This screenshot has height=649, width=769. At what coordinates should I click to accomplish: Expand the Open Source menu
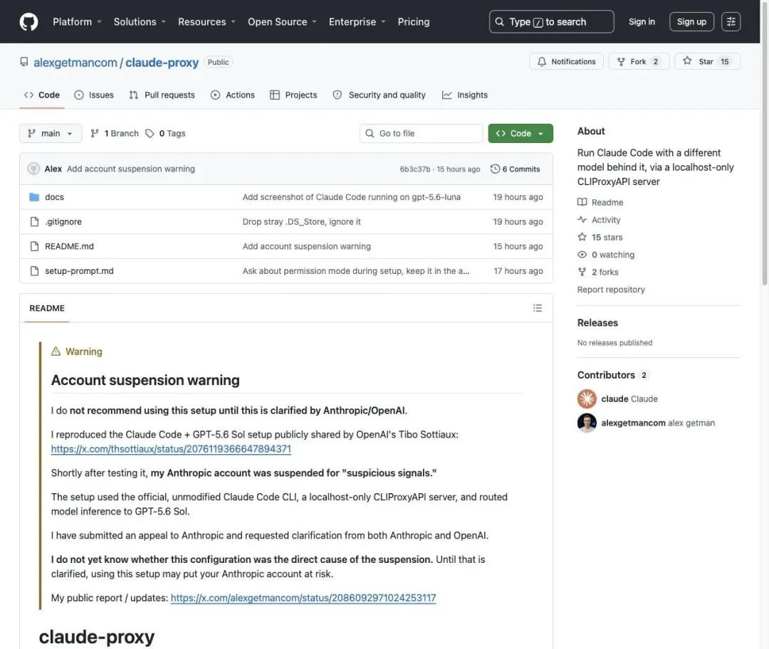tap(282, 21)
